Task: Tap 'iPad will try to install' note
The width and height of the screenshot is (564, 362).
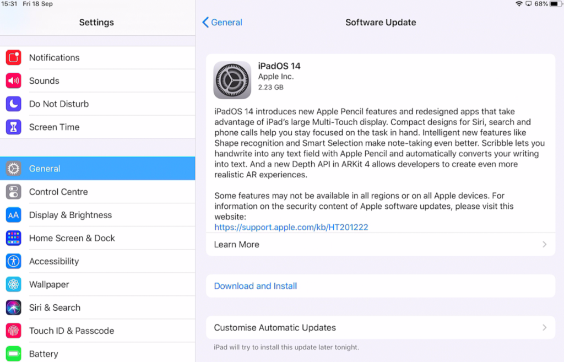Action: 286,347
